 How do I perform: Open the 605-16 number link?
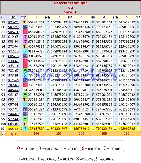(x=13, y=56)
